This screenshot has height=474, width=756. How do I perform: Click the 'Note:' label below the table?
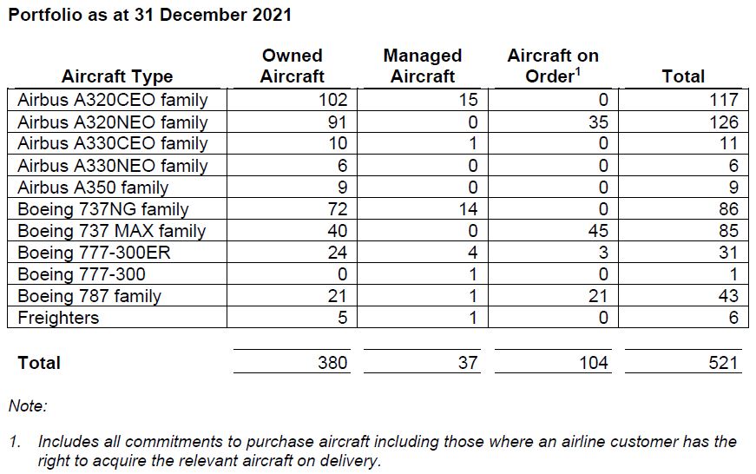click(28, 405)
